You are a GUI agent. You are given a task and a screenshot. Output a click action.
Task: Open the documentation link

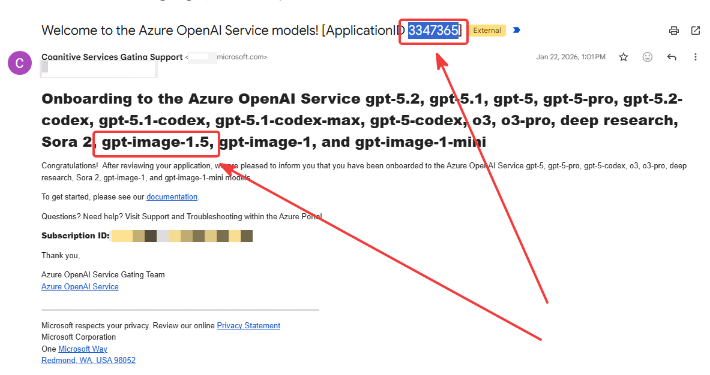[172, 197]
